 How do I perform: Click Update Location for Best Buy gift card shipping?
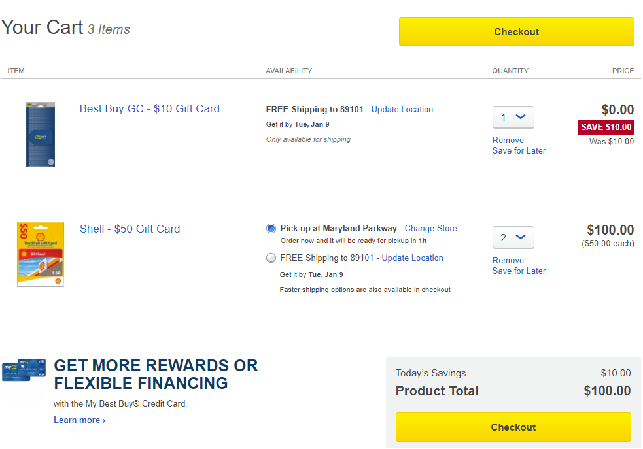(402, 110)
